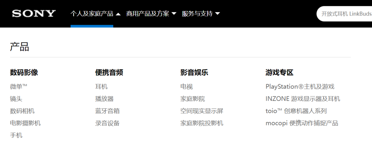Collapse the 个人及家庭产品 menu arrow
Screen dimensions: 372x160
tap(118, 14)
